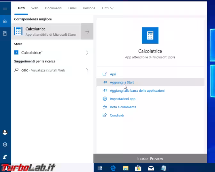215x172 pixels.
Task: Open the feedback icon in sidebar
Action: (x=5, y=157)
